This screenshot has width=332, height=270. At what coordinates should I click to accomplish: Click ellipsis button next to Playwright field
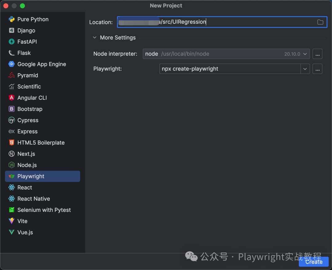tap(317, 69)
